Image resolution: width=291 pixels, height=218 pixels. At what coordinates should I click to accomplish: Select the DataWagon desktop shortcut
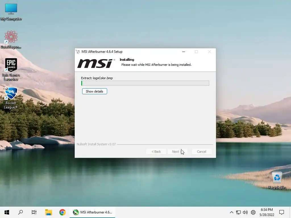click(x=11, y=40)
